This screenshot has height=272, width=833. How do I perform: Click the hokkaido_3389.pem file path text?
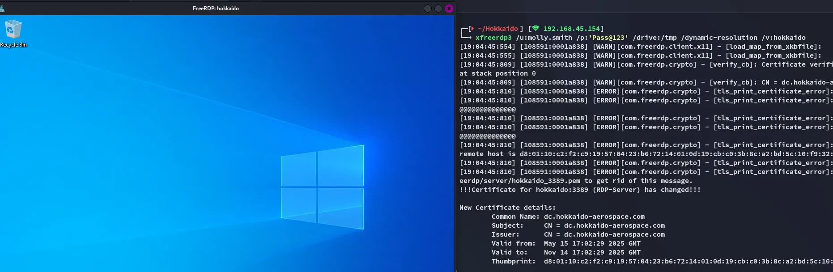(520, 181)
